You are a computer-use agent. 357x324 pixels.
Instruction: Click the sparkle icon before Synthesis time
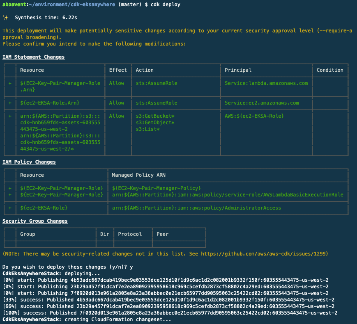tap(5, 18)
